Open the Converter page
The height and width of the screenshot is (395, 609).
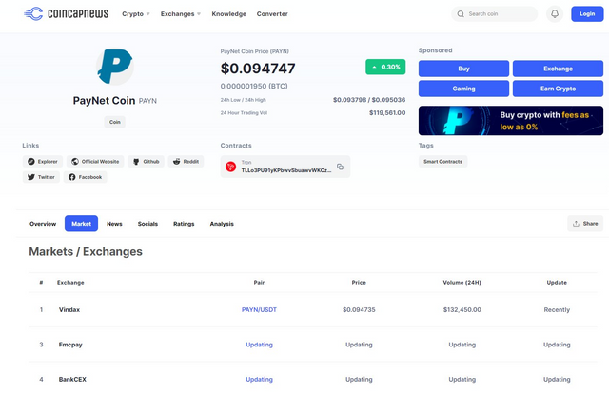(272, 14)
